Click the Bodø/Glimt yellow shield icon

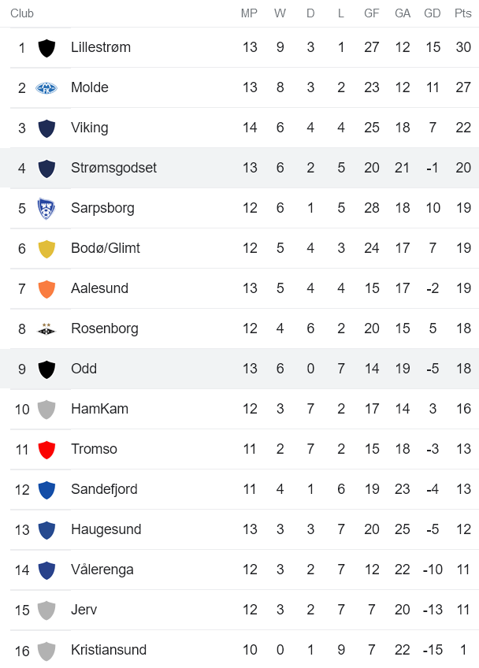coord(46,249)
